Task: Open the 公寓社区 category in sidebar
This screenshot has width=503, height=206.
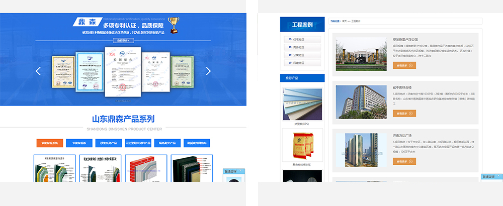Action: click(x=302, y=55)
